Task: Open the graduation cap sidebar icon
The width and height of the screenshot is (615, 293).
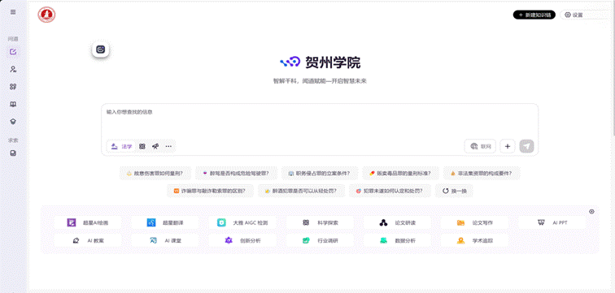Action: click(13, 122)
